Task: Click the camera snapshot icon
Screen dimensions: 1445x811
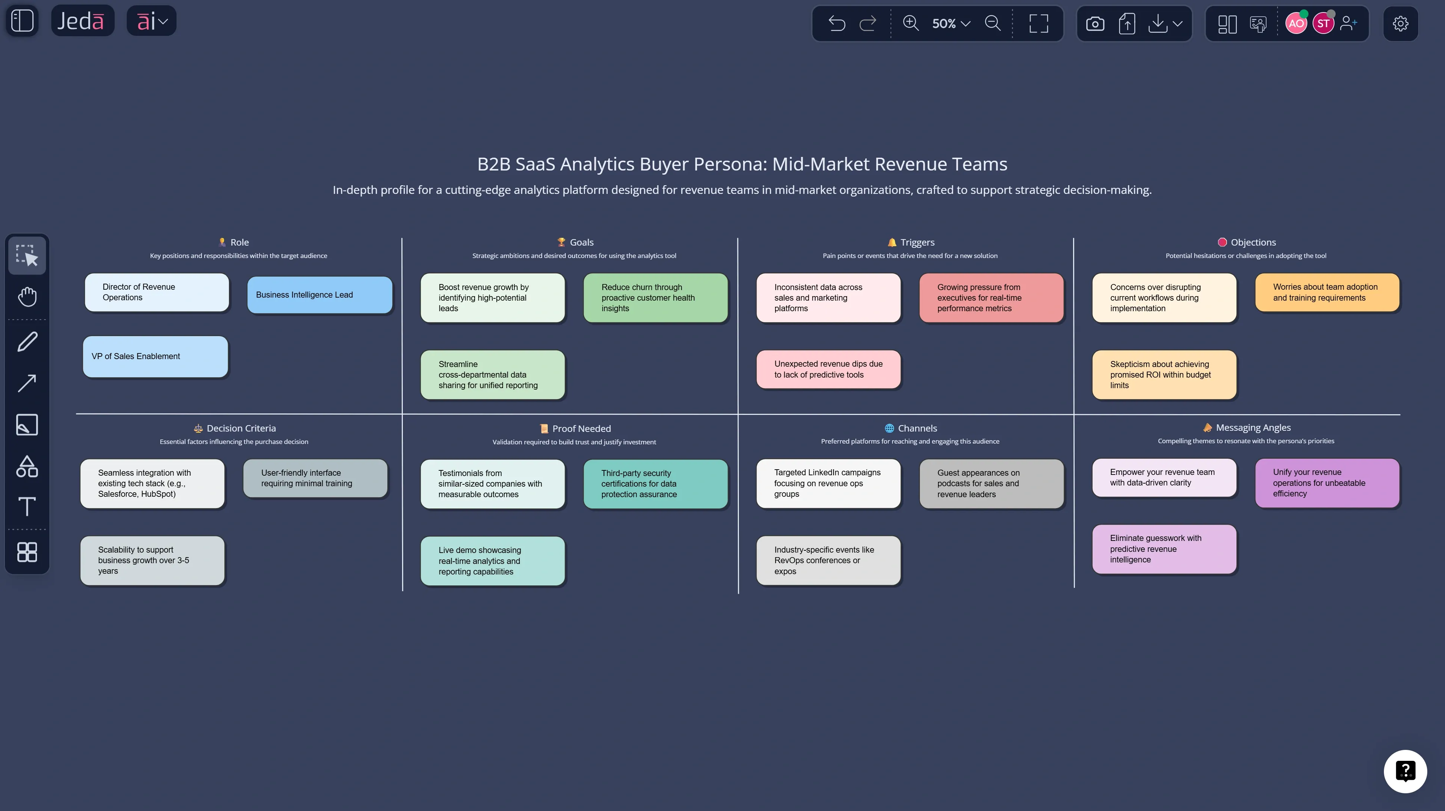Action: 1095,23
